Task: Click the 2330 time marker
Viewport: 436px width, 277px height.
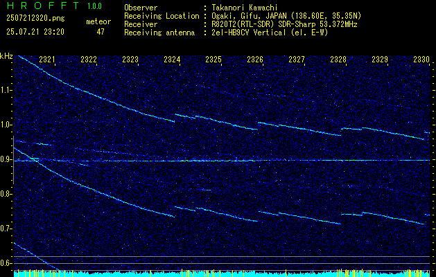Action: coord(421,59)
